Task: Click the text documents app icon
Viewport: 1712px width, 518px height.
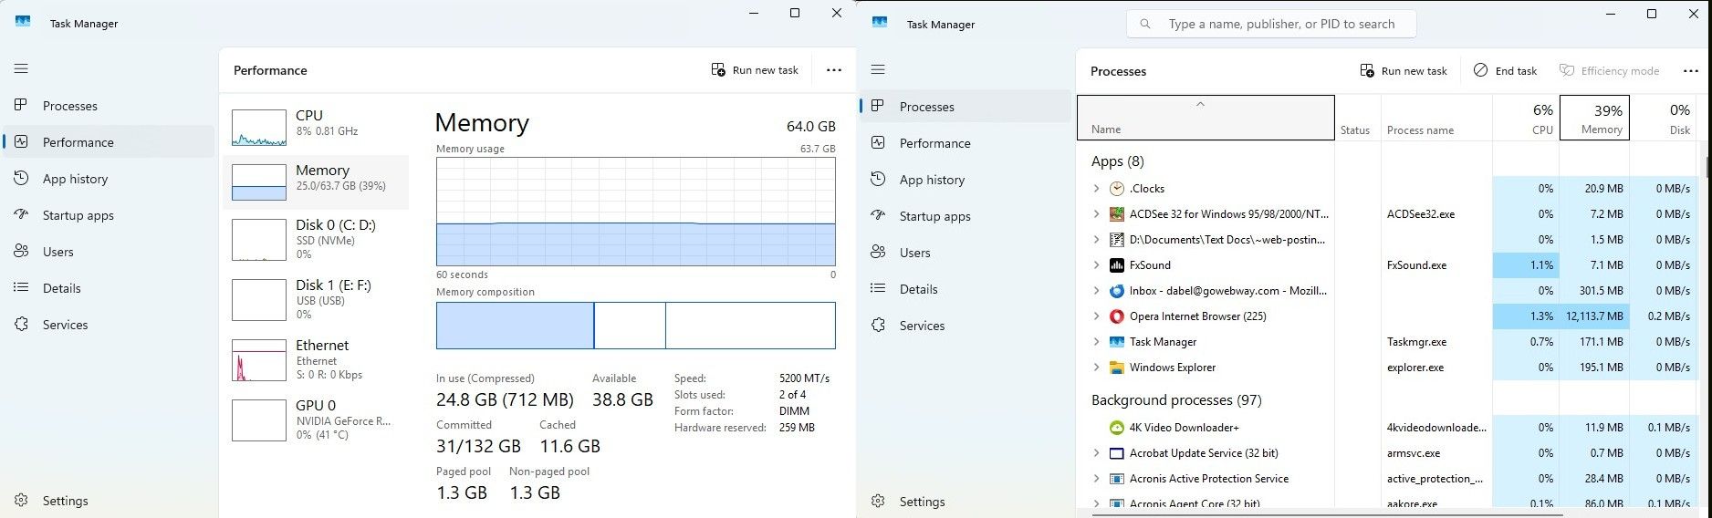Action: coord(1116,240)
